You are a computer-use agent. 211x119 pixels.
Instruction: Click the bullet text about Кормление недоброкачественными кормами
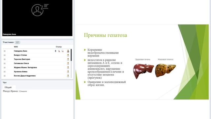point(103,53)
